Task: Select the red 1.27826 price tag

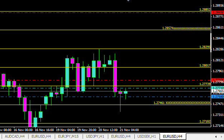Action: pyautogui.click(x=218, y=80)
